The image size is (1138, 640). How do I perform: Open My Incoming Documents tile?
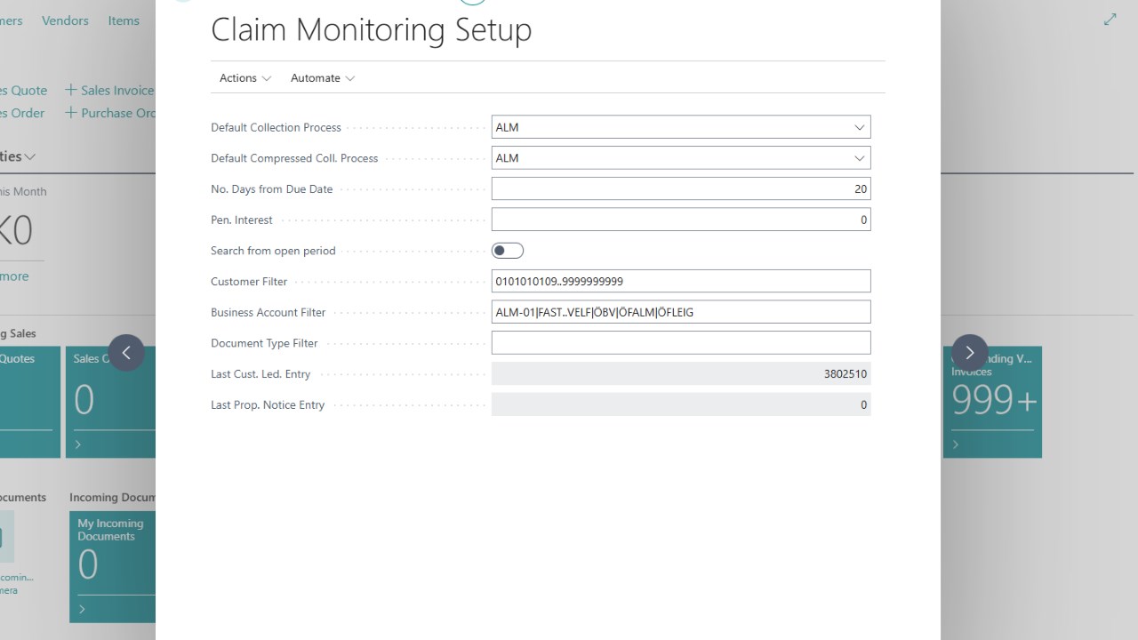point(112,566)
